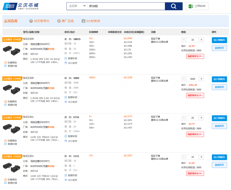Open datasheet icon for 5716-stock NCE2301
The image size is (231, 190).
tap(66, 136)
